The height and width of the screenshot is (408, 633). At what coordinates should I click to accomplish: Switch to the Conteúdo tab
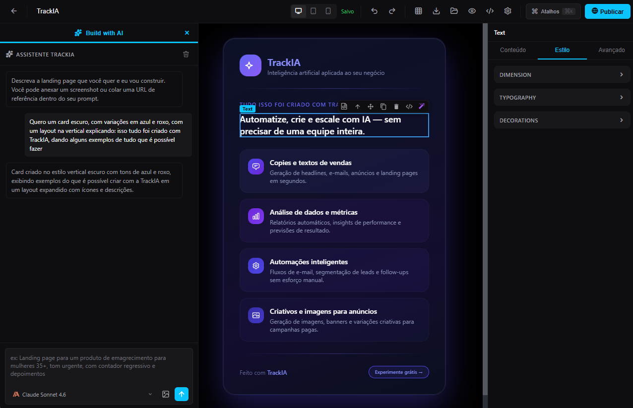[513, 50]
